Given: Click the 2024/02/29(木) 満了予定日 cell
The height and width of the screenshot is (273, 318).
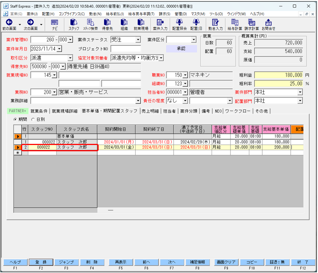Looking at the screenshot, I should point(193,142).
